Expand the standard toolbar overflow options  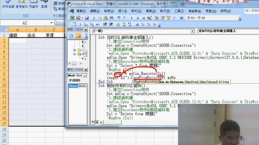pyautogui.click(x=240, y=19)
